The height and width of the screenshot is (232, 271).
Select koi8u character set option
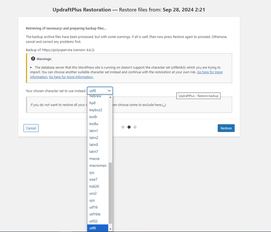point(98,124)
